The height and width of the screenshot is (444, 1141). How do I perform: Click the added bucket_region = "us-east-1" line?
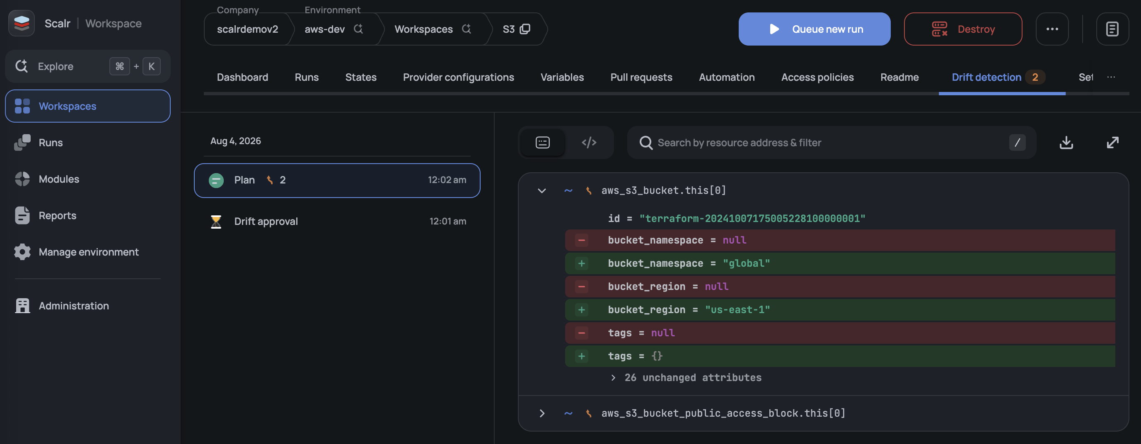point(840,310)
